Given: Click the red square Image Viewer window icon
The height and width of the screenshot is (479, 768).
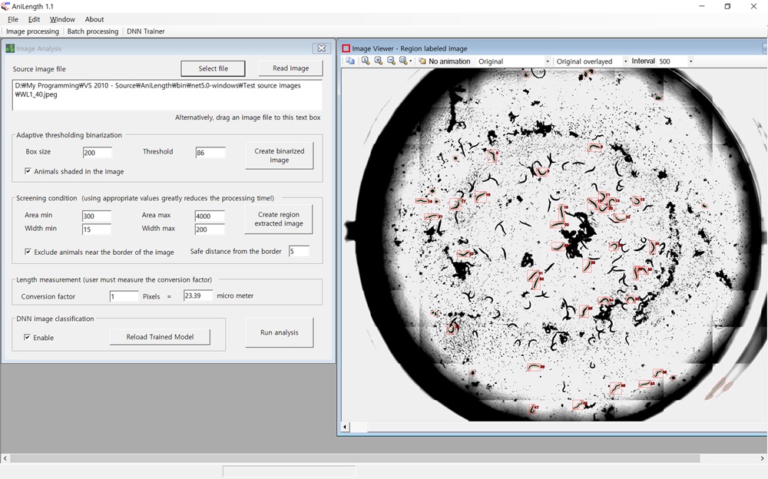Looking at the screenshot, I should [x=346, y=48].
